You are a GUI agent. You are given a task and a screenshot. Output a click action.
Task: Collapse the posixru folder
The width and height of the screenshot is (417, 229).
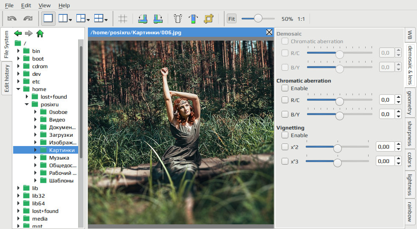(27, 105)
